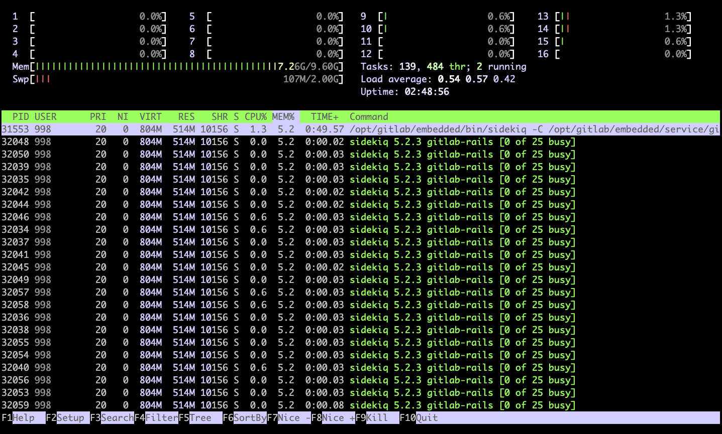The height and width of the screenshot is (434, 722).
Task: Select the sidekiq process 32048
Action: click(352, 142)
